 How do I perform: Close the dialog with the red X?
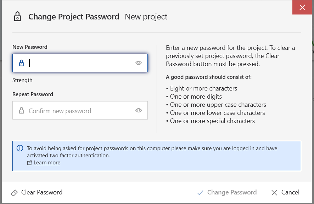[302, 7]
